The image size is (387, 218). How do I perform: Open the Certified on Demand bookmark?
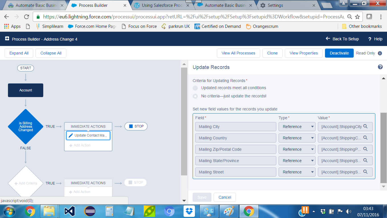(x=218, y=26)
